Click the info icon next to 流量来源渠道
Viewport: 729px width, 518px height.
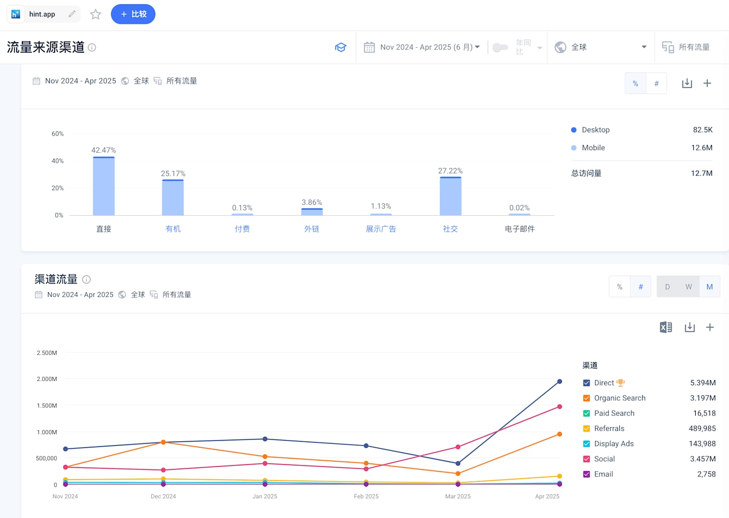click(92, 47)
